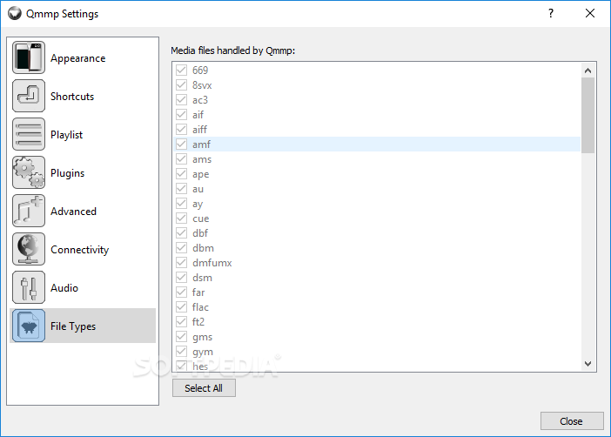Viewport: 611px width, 437px height.
Task: Select the Playlist lines icon
Action: (x=29, y=134)
